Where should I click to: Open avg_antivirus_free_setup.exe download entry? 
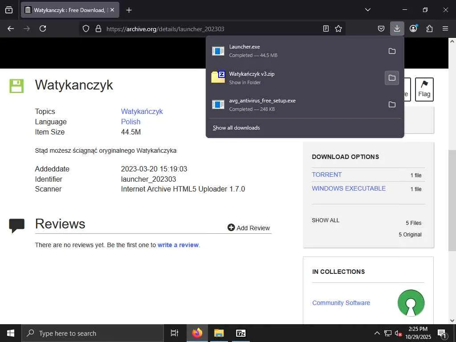coord(294,104)
